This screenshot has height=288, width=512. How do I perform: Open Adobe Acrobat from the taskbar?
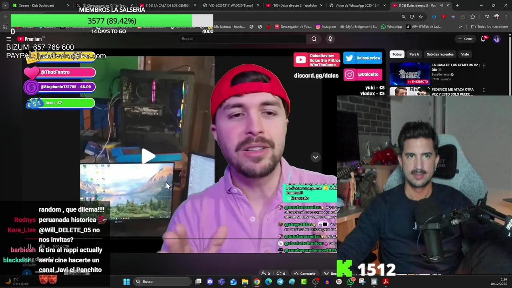coord(386,282)
